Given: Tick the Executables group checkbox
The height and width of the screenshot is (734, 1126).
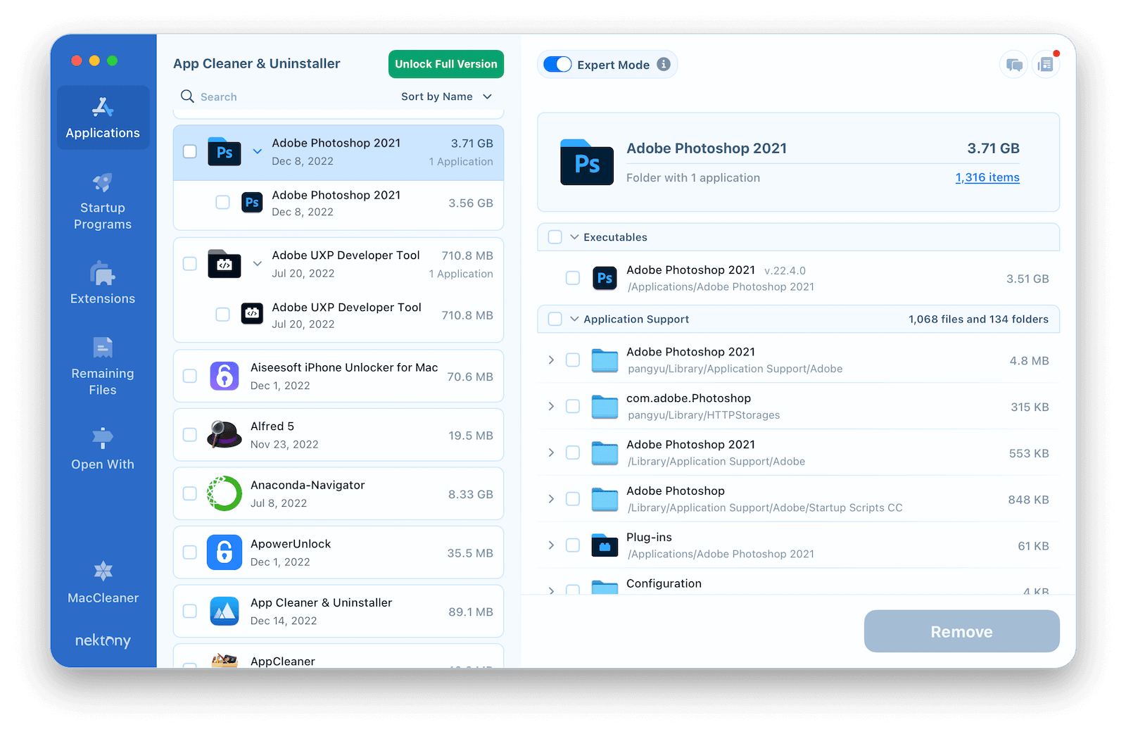Looking at the screenshot, I should coord(555,237).
